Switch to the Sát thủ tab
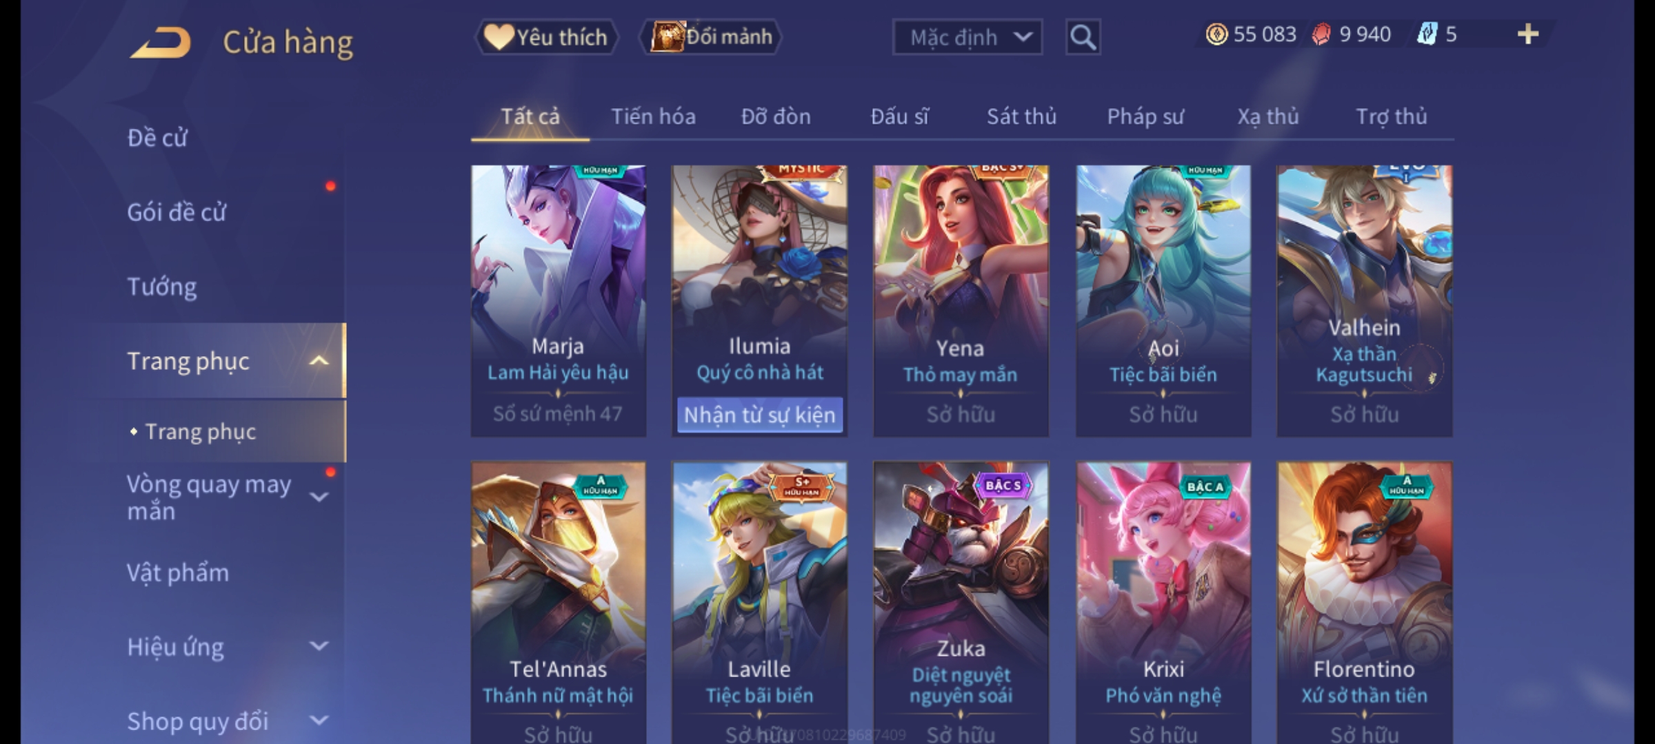 point(1021,116)
